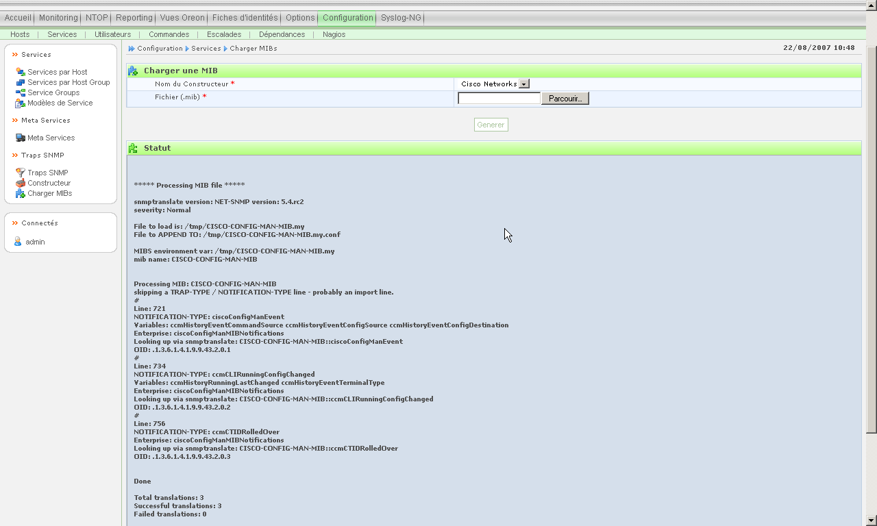Click the breadcrumb arrow icon before Configuration
The width and height of the screenshot is (877, 526).
pyautogui.click(x=132, y=49)
